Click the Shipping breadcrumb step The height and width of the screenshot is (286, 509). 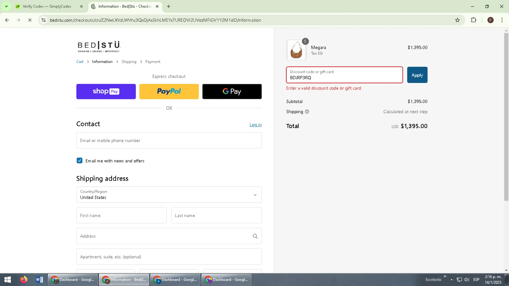[129, 62]
